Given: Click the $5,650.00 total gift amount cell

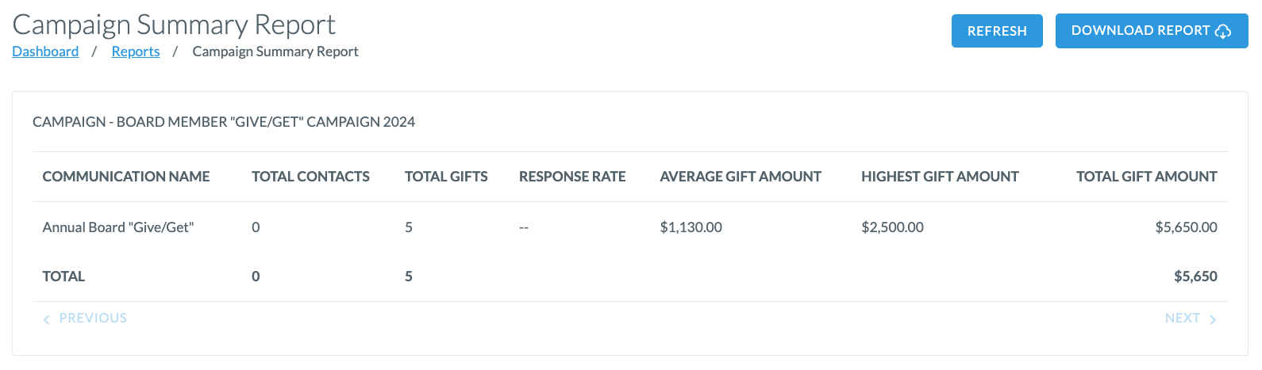Looking at the screenshot, I should click(x=1186, y=227).
